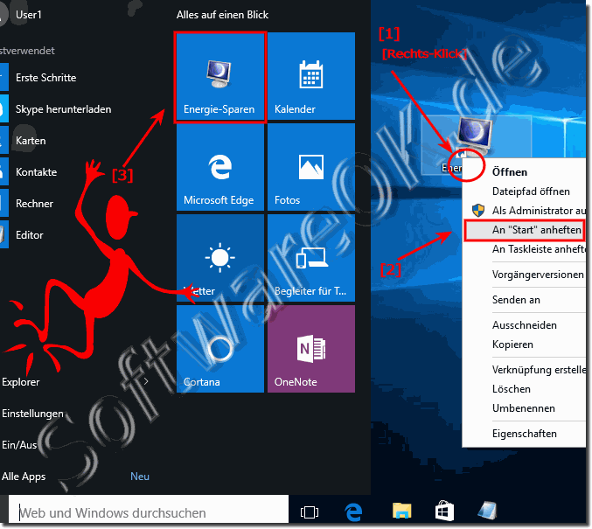592x529 pixels.
Task: Expand the Explorer jump list chevron
Action: pyautogui.click(x=146, y=382)
